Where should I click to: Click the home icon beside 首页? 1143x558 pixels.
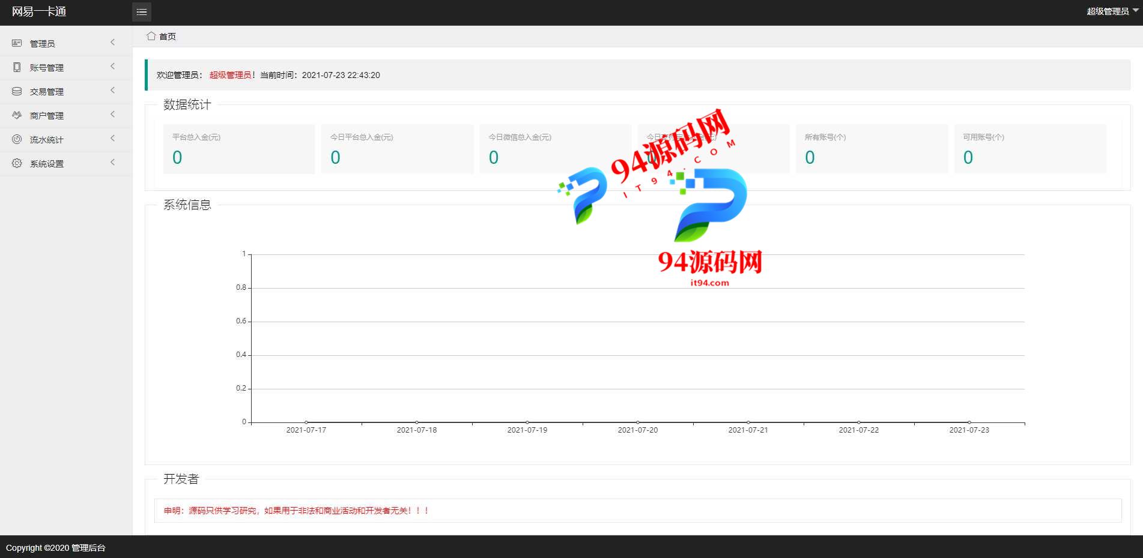point(151,36)
